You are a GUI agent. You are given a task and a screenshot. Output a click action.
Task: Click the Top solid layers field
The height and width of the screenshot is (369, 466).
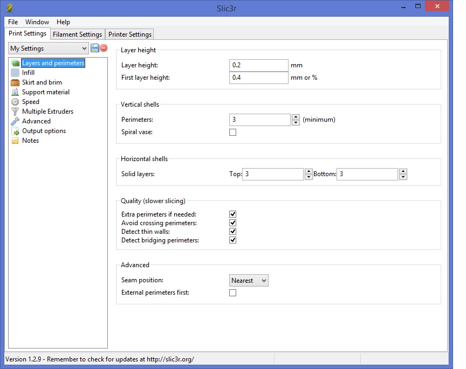click(273, 174)
